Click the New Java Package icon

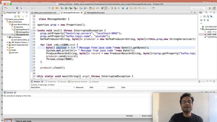pyautogui.click(x=80, y=8)
